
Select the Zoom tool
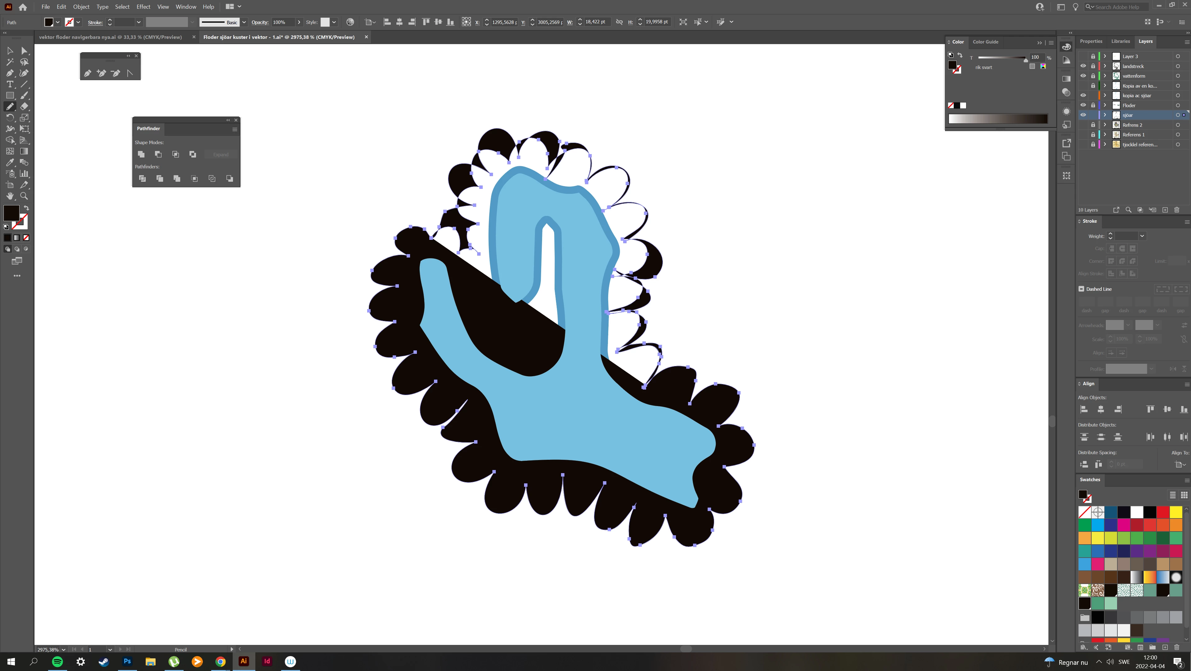point(24,196)
